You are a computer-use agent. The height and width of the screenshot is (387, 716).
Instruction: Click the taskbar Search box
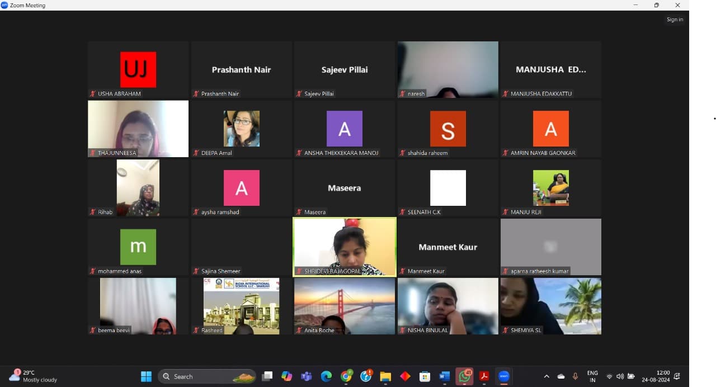tap(206, 376)
